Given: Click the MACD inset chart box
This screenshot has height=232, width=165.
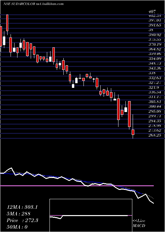Looking at the screenshot, I should click(91, 215).
